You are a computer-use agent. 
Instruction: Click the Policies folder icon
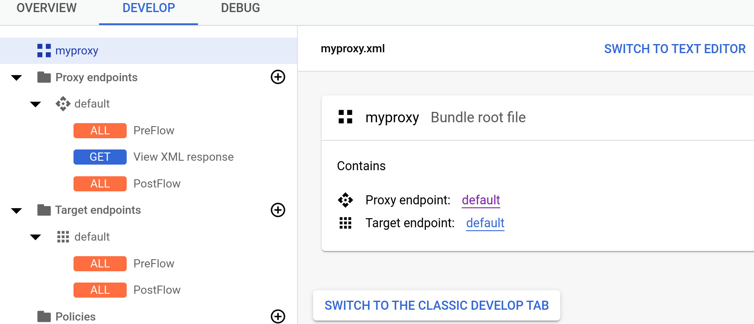tap(44, 316)
